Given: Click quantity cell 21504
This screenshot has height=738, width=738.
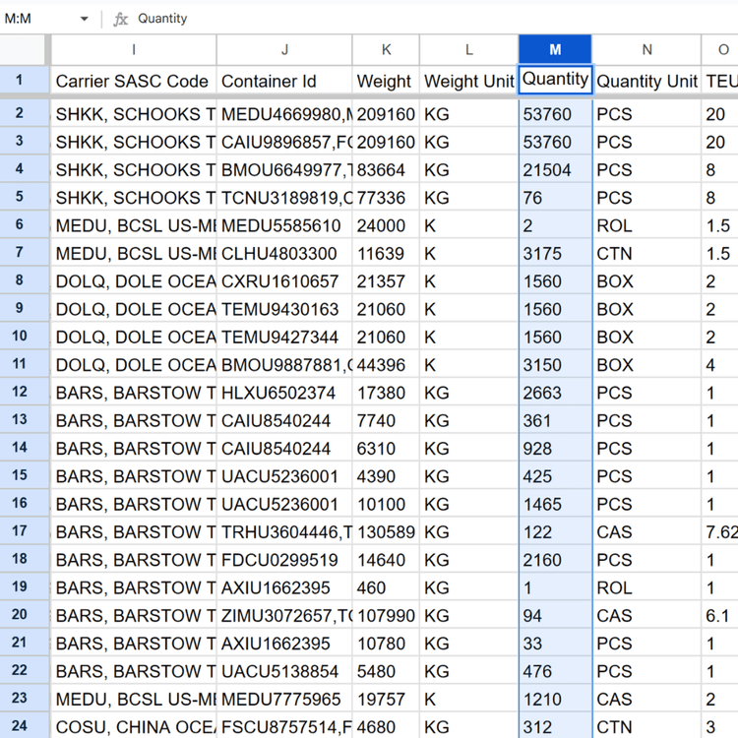Looking at the screenshot, I should pyautogui.click(x=555, y=169).
